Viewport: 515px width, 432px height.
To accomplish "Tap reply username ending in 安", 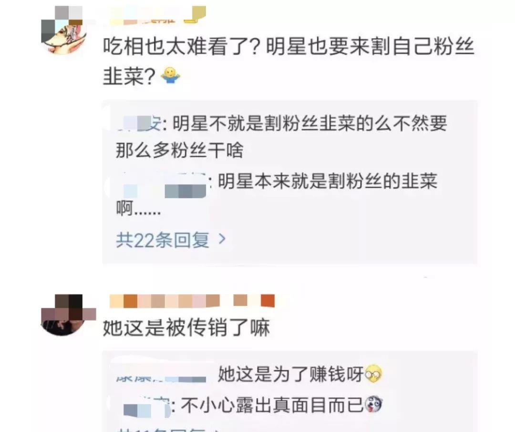I will (141, 124).
